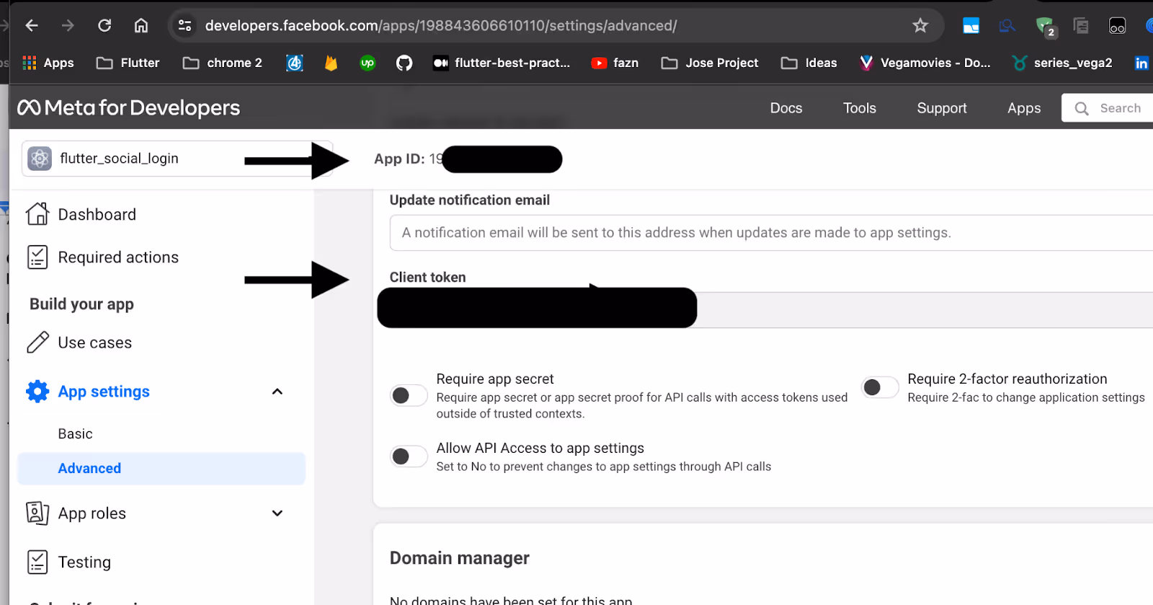Open the Firebase flame bookmark icon
This screenshot has height=605, width=1153.
[x=331, y=63]
